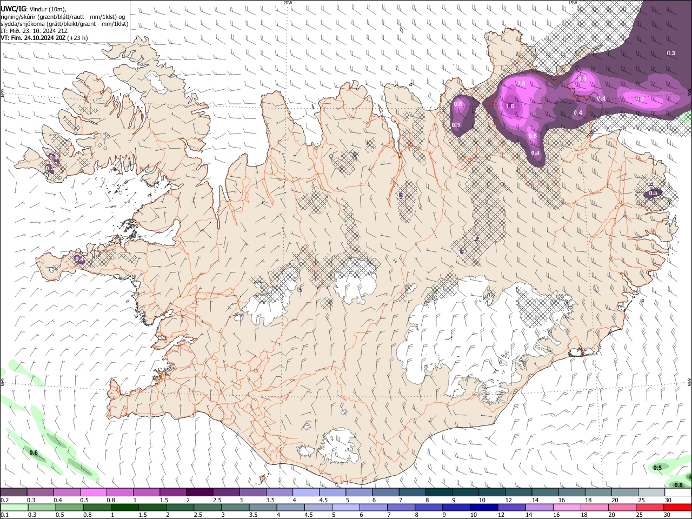Pick the white swatch at 30, upper scale
This screenshot has width=692, height=519.
pyautogui.click(x=677, y=493)
